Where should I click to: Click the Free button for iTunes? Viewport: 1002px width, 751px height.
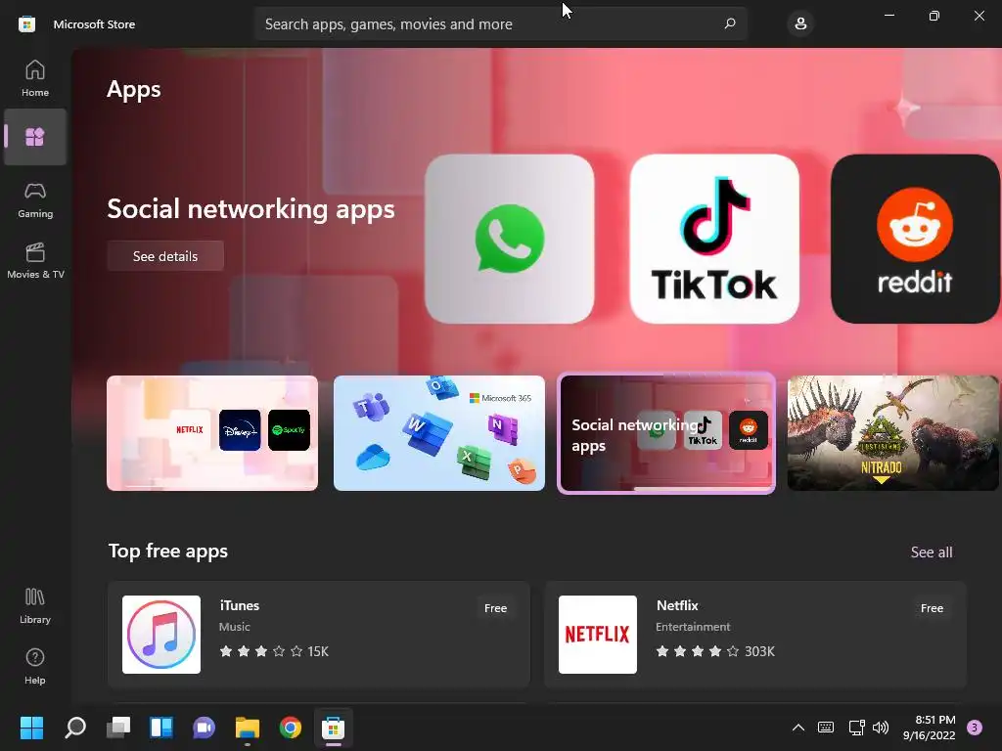[495, 608]
